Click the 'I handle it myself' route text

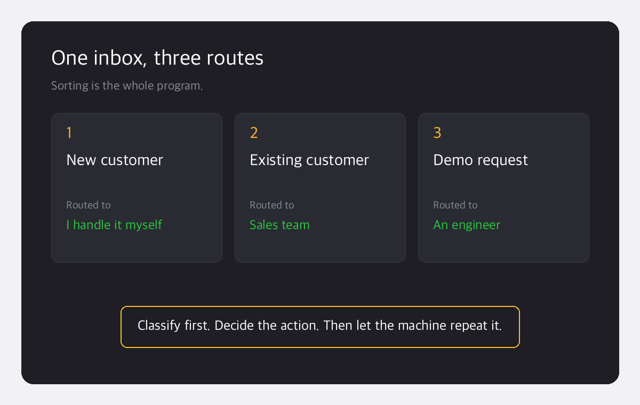(114, 225)
